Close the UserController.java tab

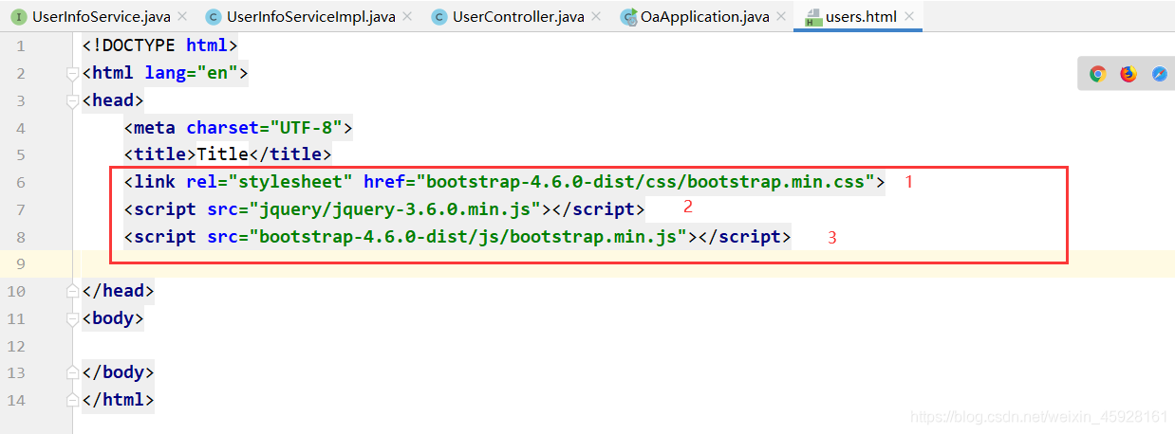click(x=597, y=17)
